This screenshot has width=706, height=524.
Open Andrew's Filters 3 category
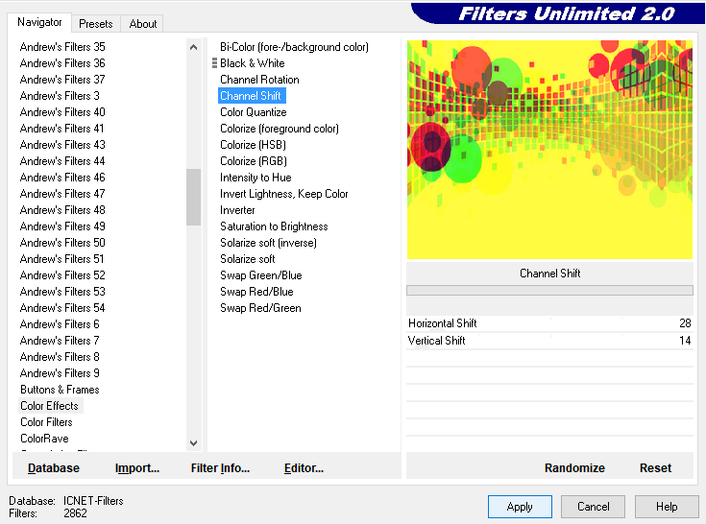60,96
